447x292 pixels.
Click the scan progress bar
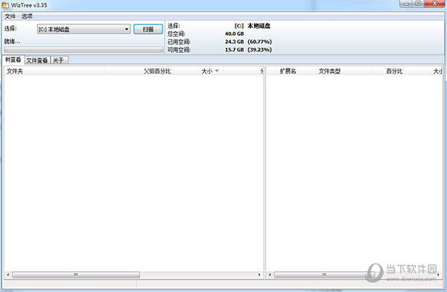(83, 50)
